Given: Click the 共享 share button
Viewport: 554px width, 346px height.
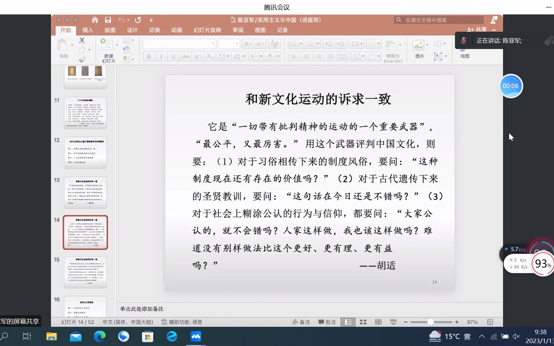Looking at the screenshot, I should [x=477, y=29].
